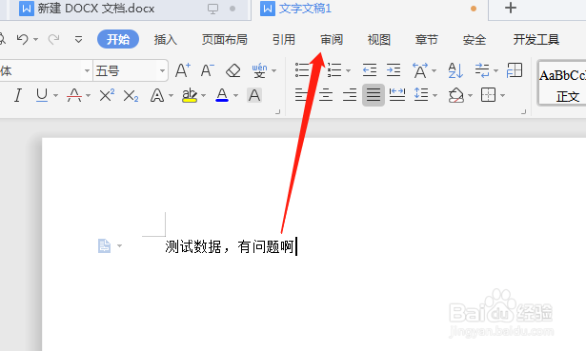The height and width of the screenshot is (351, 586).
Task: Expand the phonetic guide dropdown arrow
Action: 273,70
